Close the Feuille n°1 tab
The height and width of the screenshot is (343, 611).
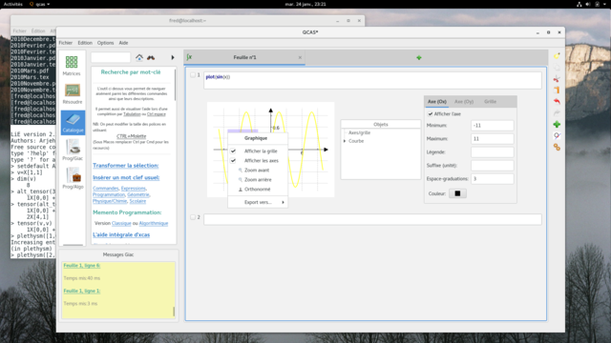(300, 57)
